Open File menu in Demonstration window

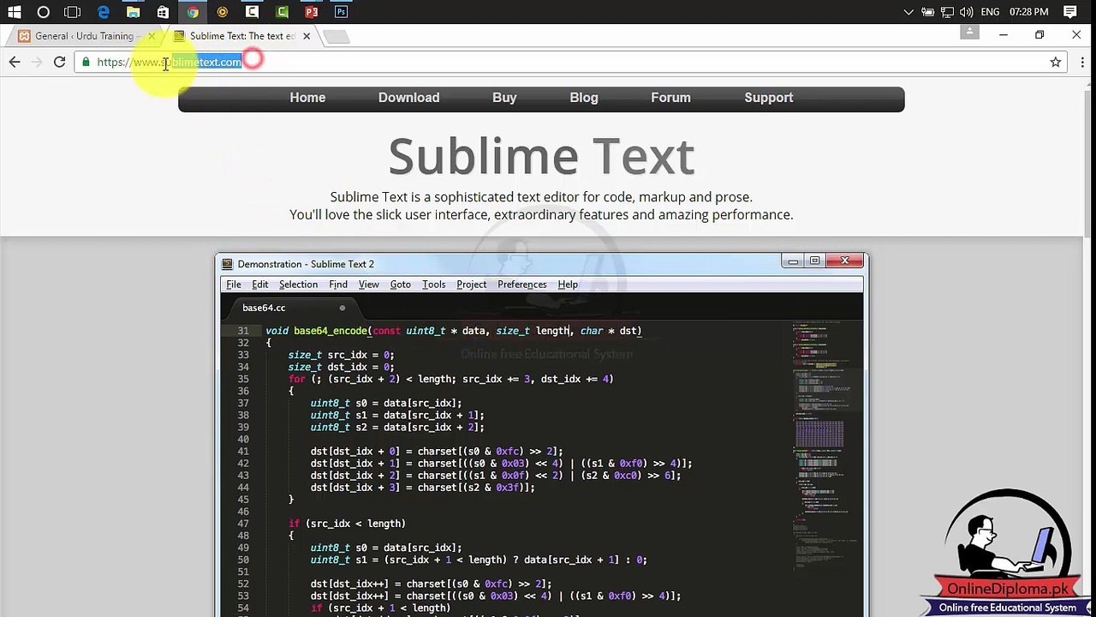(x=233, y=285)
